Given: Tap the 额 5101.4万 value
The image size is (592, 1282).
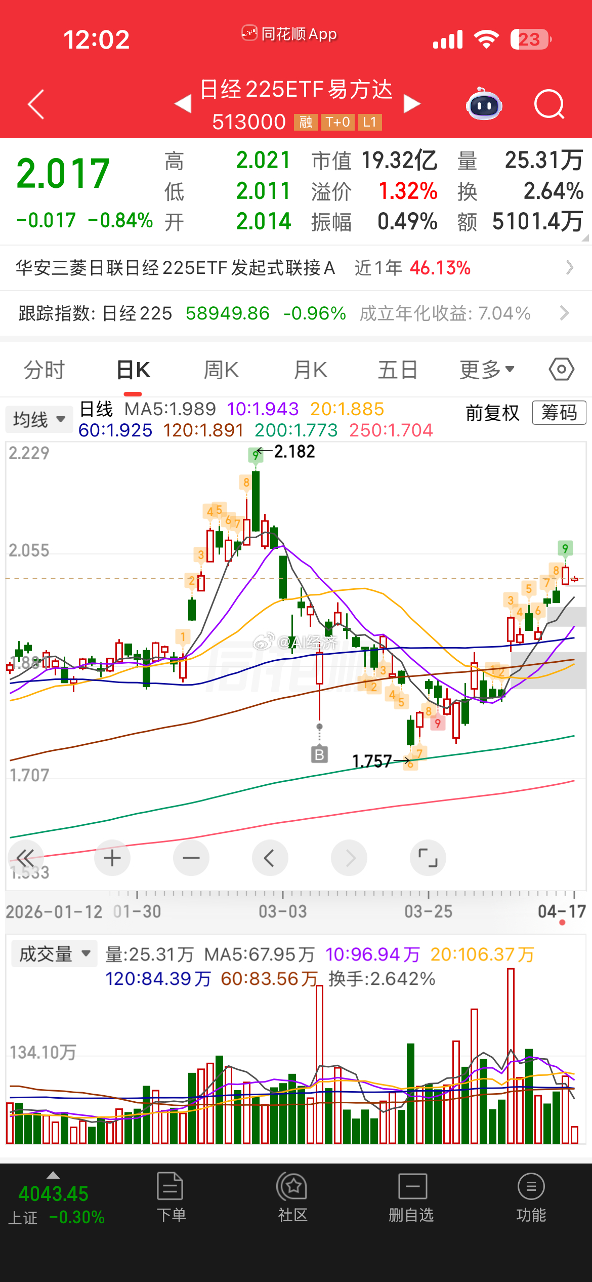Looking at the screenshot, I should pyautogui.click(x=538, y=221).
